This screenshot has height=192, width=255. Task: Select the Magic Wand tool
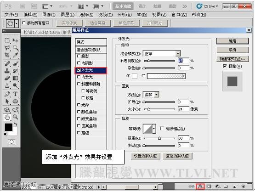16,48
